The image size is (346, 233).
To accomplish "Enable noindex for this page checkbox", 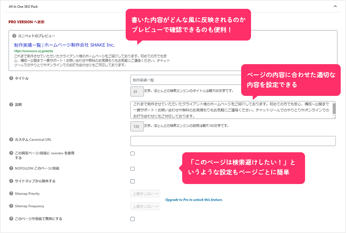I will (132, 153).
